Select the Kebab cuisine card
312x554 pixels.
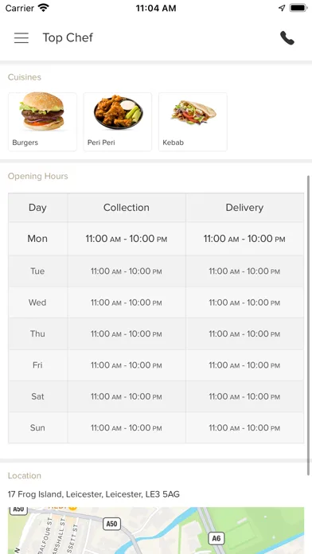point(193,122)
